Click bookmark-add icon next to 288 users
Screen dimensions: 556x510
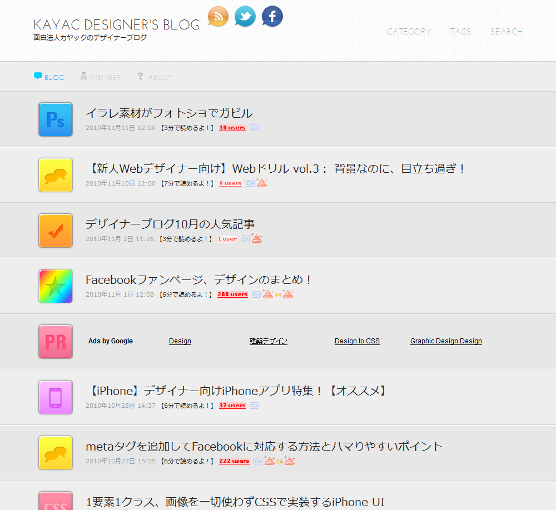(256, 294)
